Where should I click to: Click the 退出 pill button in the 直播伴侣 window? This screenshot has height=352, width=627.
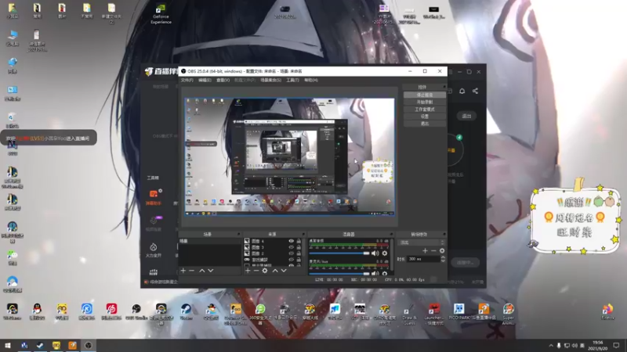[466, 116]
